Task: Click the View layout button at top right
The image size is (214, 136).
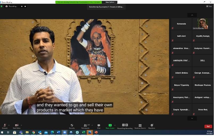Action: click(209, 6)
